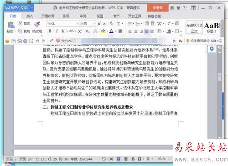Click the clock icon in status bar
The width and height of the screenshot is (228, 166).
104,159
